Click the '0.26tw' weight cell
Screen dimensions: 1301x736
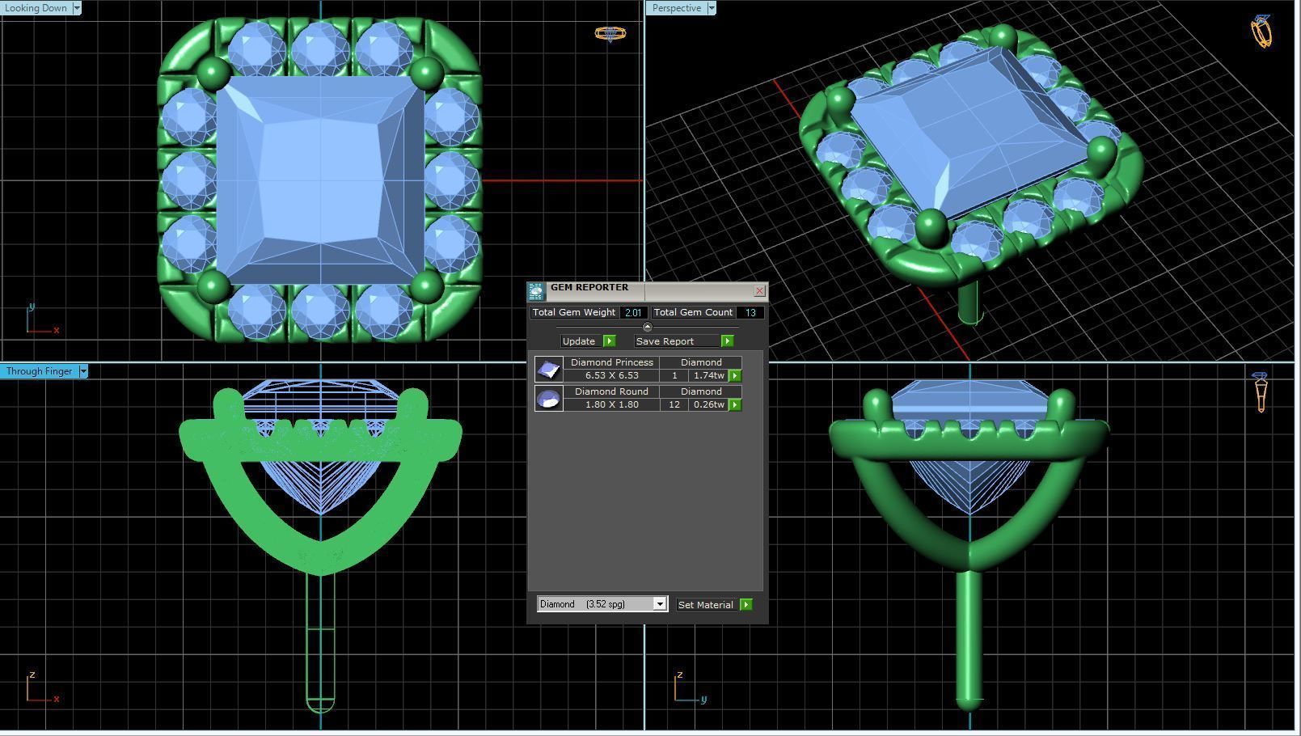click(x=708, y=404)
